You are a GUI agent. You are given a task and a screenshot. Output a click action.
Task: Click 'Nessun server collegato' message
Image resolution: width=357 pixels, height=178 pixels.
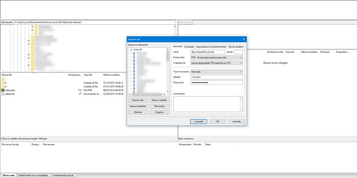[x=275, y=62]
